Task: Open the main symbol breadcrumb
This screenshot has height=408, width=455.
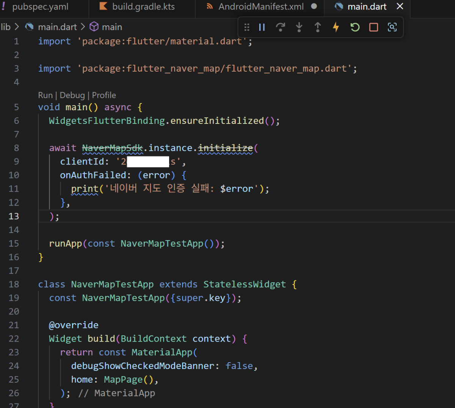Action: click(112, 27)
